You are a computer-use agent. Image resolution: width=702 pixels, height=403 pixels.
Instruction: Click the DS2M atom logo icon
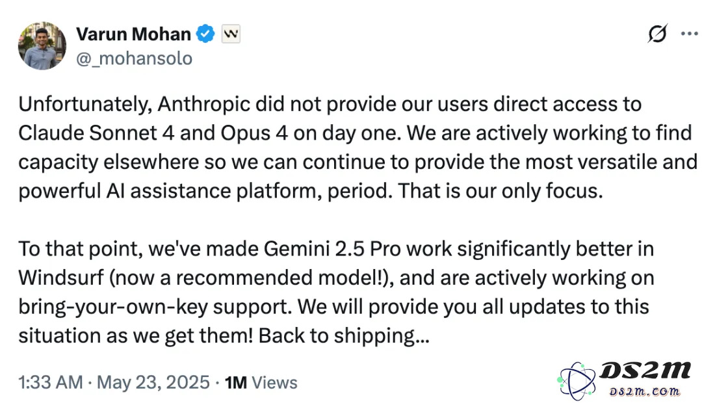pyautogui.click(x=577, y=381)
